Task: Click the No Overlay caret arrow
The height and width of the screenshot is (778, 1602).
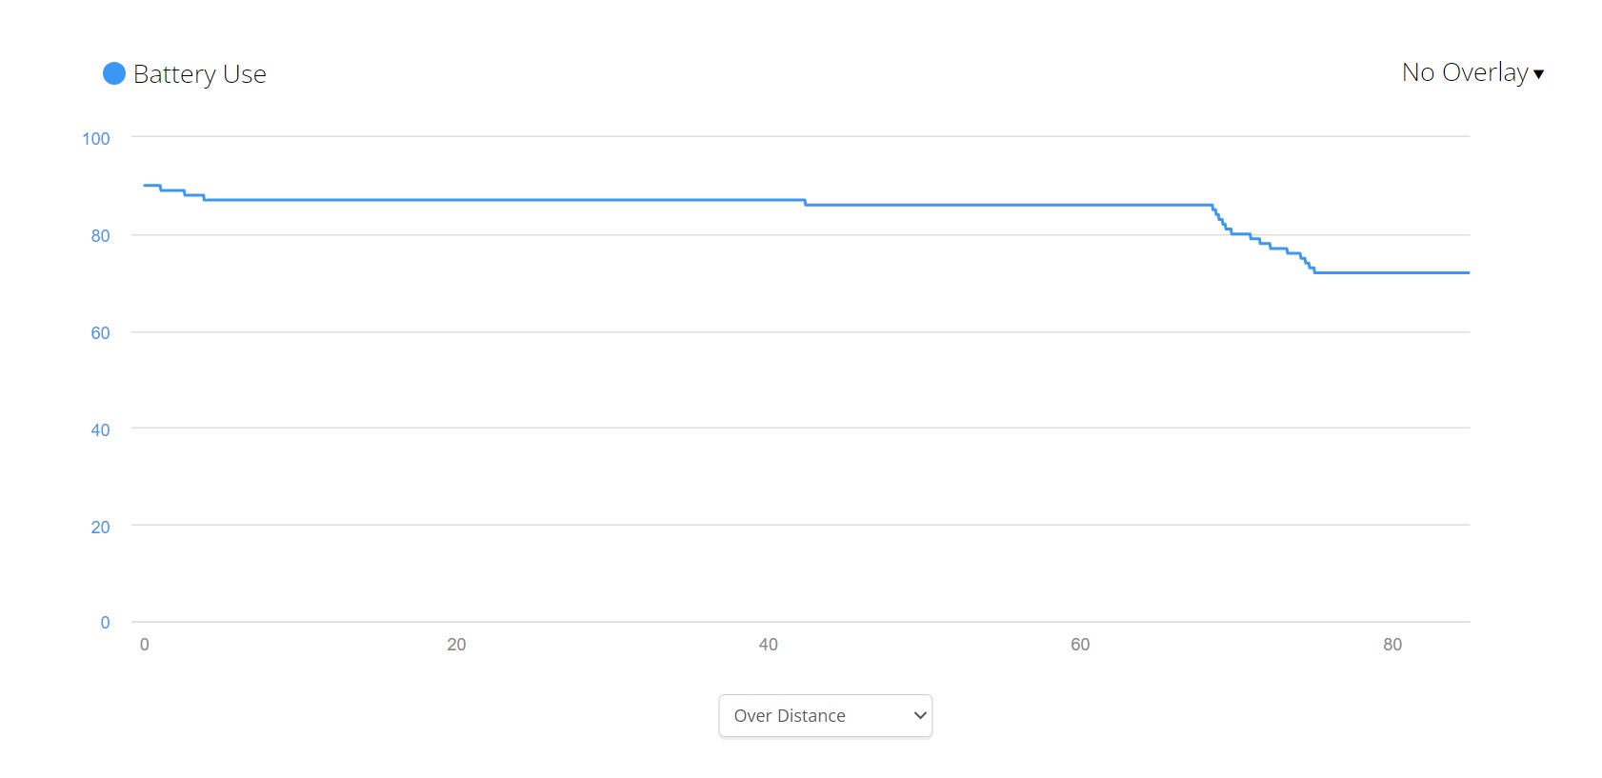Action: pos(1538,74)
